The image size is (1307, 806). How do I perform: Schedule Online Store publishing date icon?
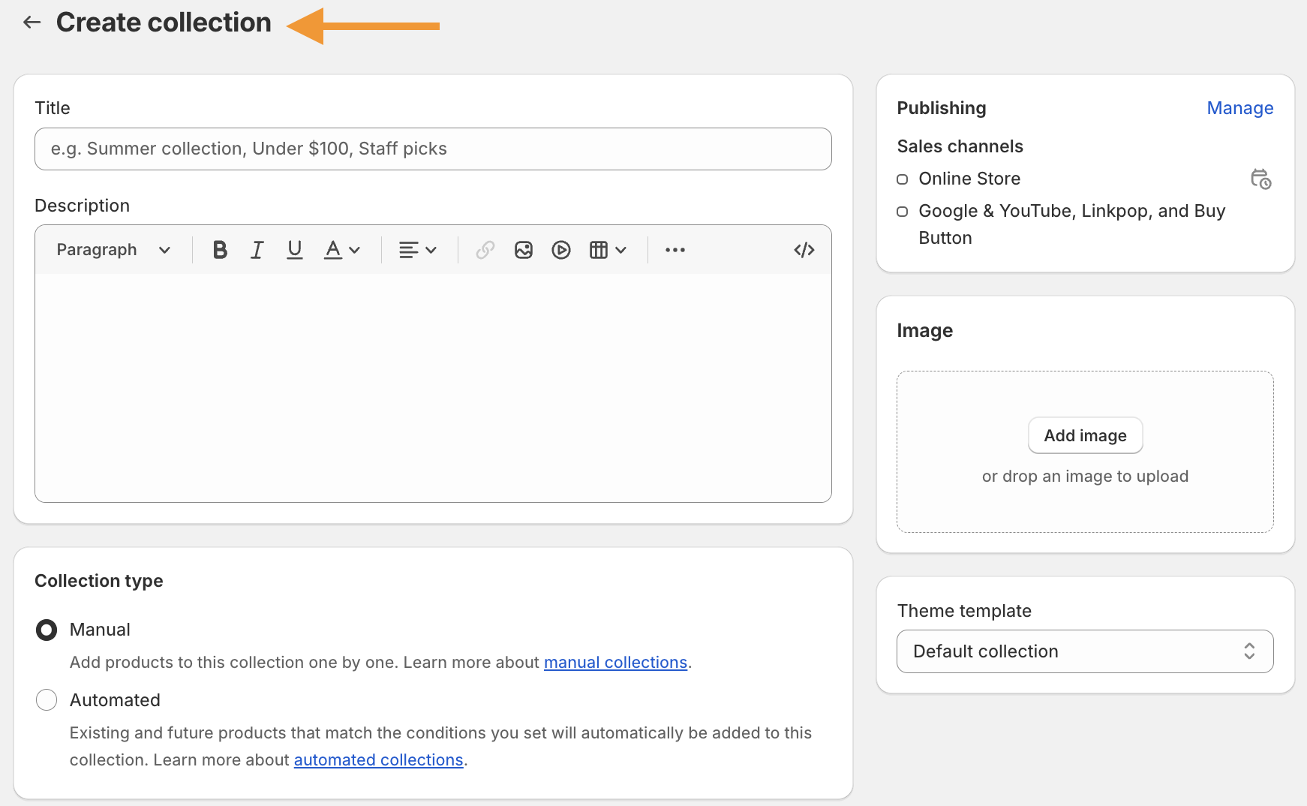(x=1260, y=179)
